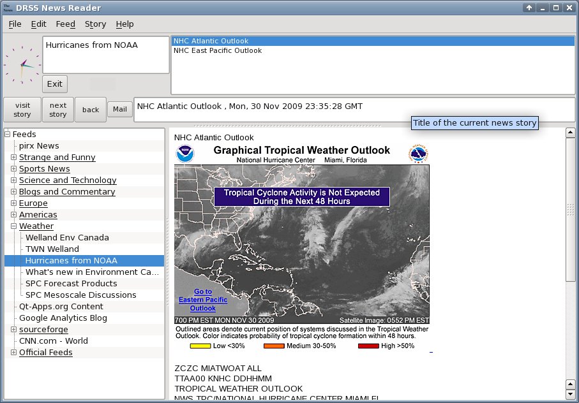
Task: Click the current story title field
Action: point(354,109)
